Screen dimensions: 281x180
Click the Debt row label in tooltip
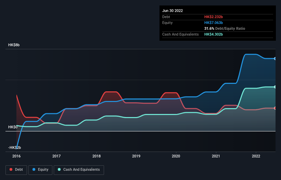[166, 17]
